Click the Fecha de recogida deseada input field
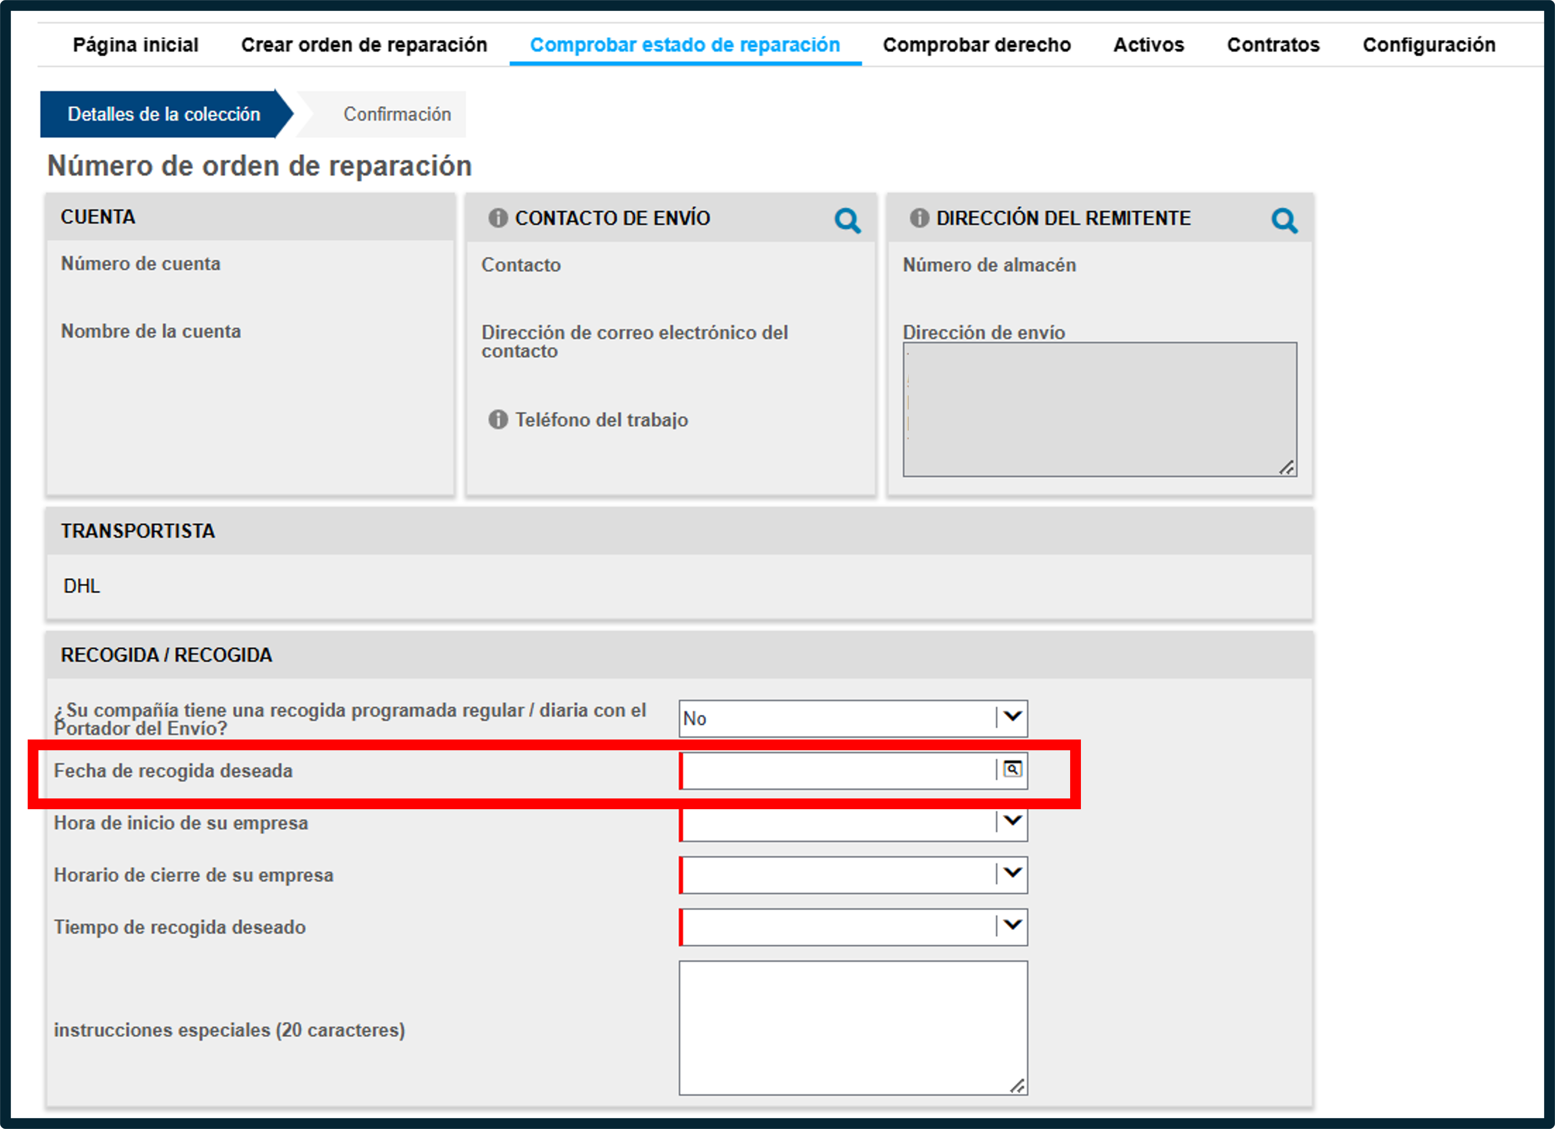1555x1129 pixels. (x=837, y=770)
